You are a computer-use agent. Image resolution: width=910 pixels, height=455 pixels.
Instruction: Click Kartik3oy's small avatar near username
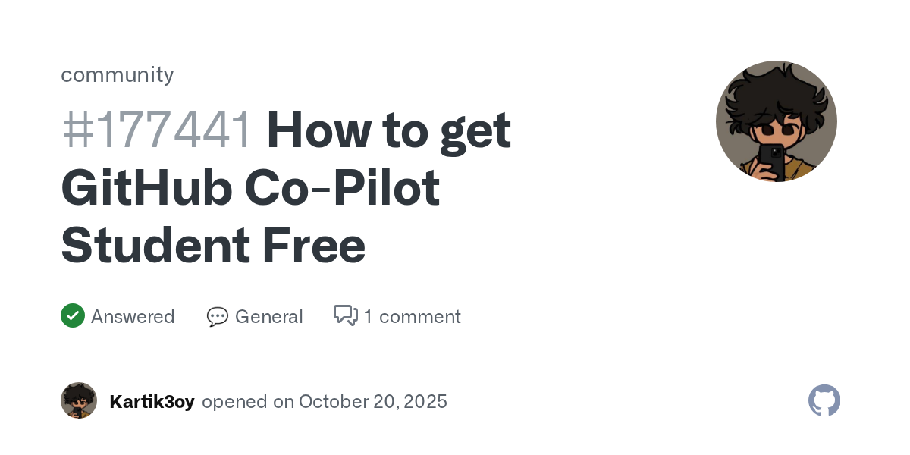[x=79, y=400]
